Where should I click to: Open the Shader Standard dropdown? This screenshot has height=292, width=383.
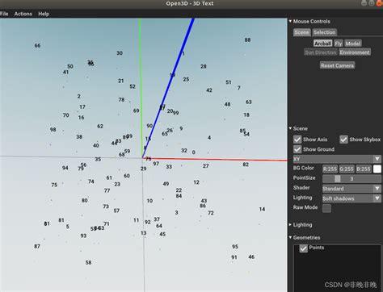tap(351, 189)
